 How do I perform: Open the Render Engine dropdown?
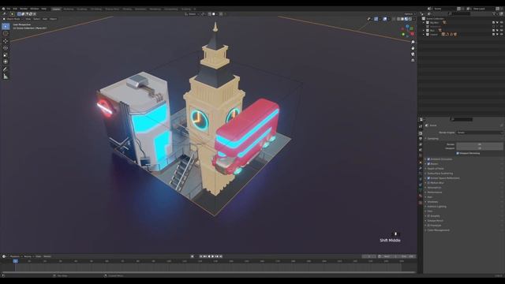point(480,133)
